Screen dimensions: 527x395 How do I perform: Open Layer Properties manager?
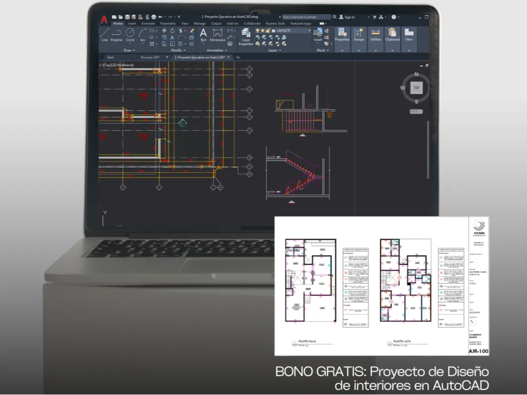point(246,37)
